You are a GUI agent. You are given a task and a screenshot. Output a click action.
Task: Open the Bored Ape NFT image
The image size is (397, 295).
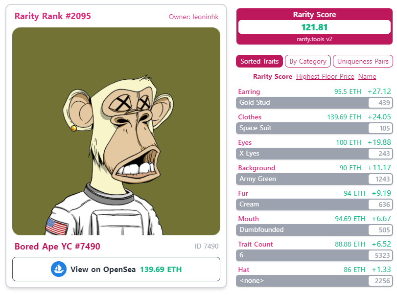pyautogui.click(x=116, y=131)
